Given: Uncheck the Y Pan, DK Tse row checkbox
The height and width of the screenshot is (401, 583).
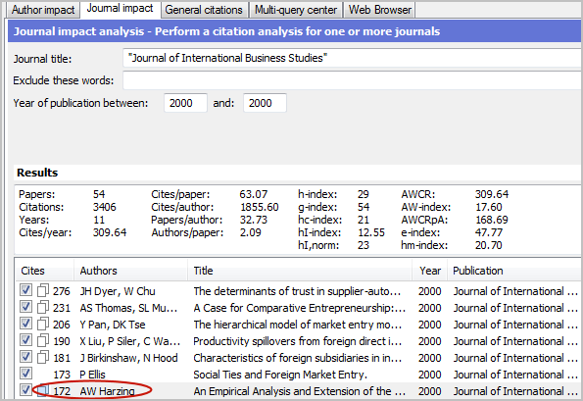Looking at the screenshot, I should click(x=25, y=324).
